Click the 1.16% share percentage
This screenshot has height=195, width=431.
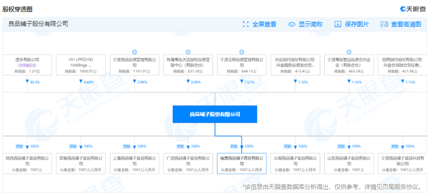(357, 82)
